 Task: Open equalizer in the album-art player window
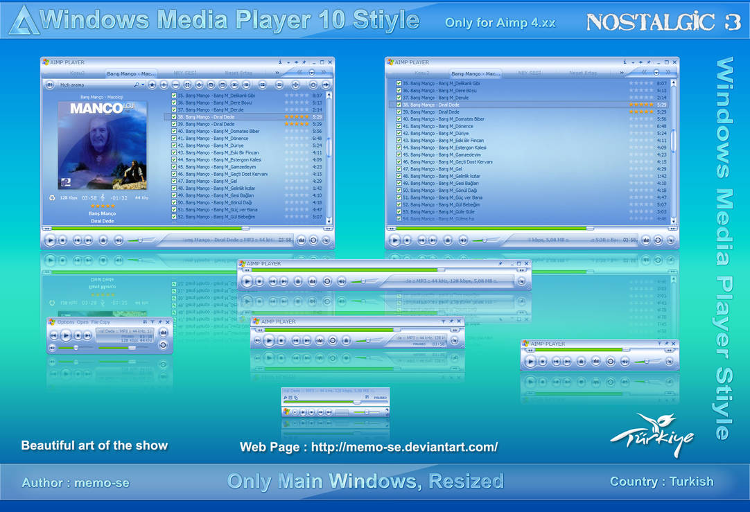302,240
